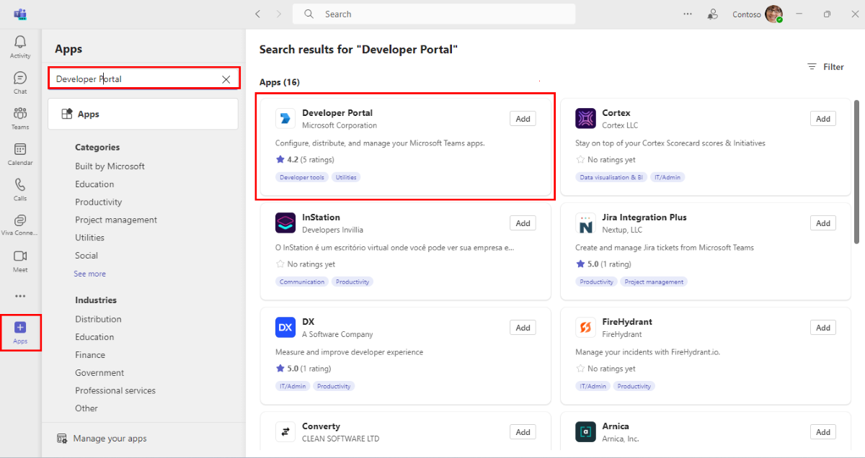Image resolution: width=865 pixels, height=458 pixels.
Task: Click Developer Portal 4.2 star rating
Action: pyautogui.click(x=305, y=160)
